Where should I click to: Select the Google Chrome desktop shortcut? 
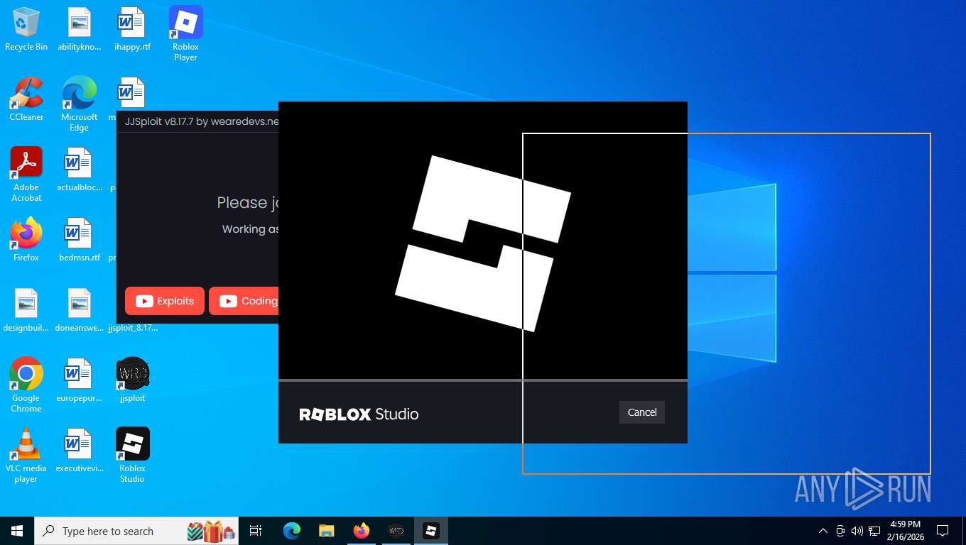(x=26, y=385)
